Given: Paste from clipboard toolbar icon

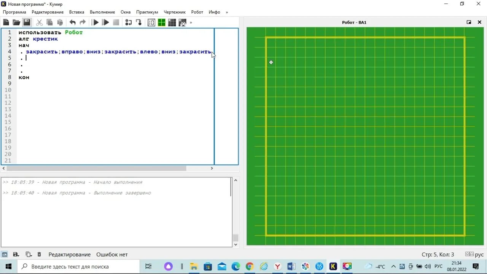Looking at the screenshot, I should 60,22.
